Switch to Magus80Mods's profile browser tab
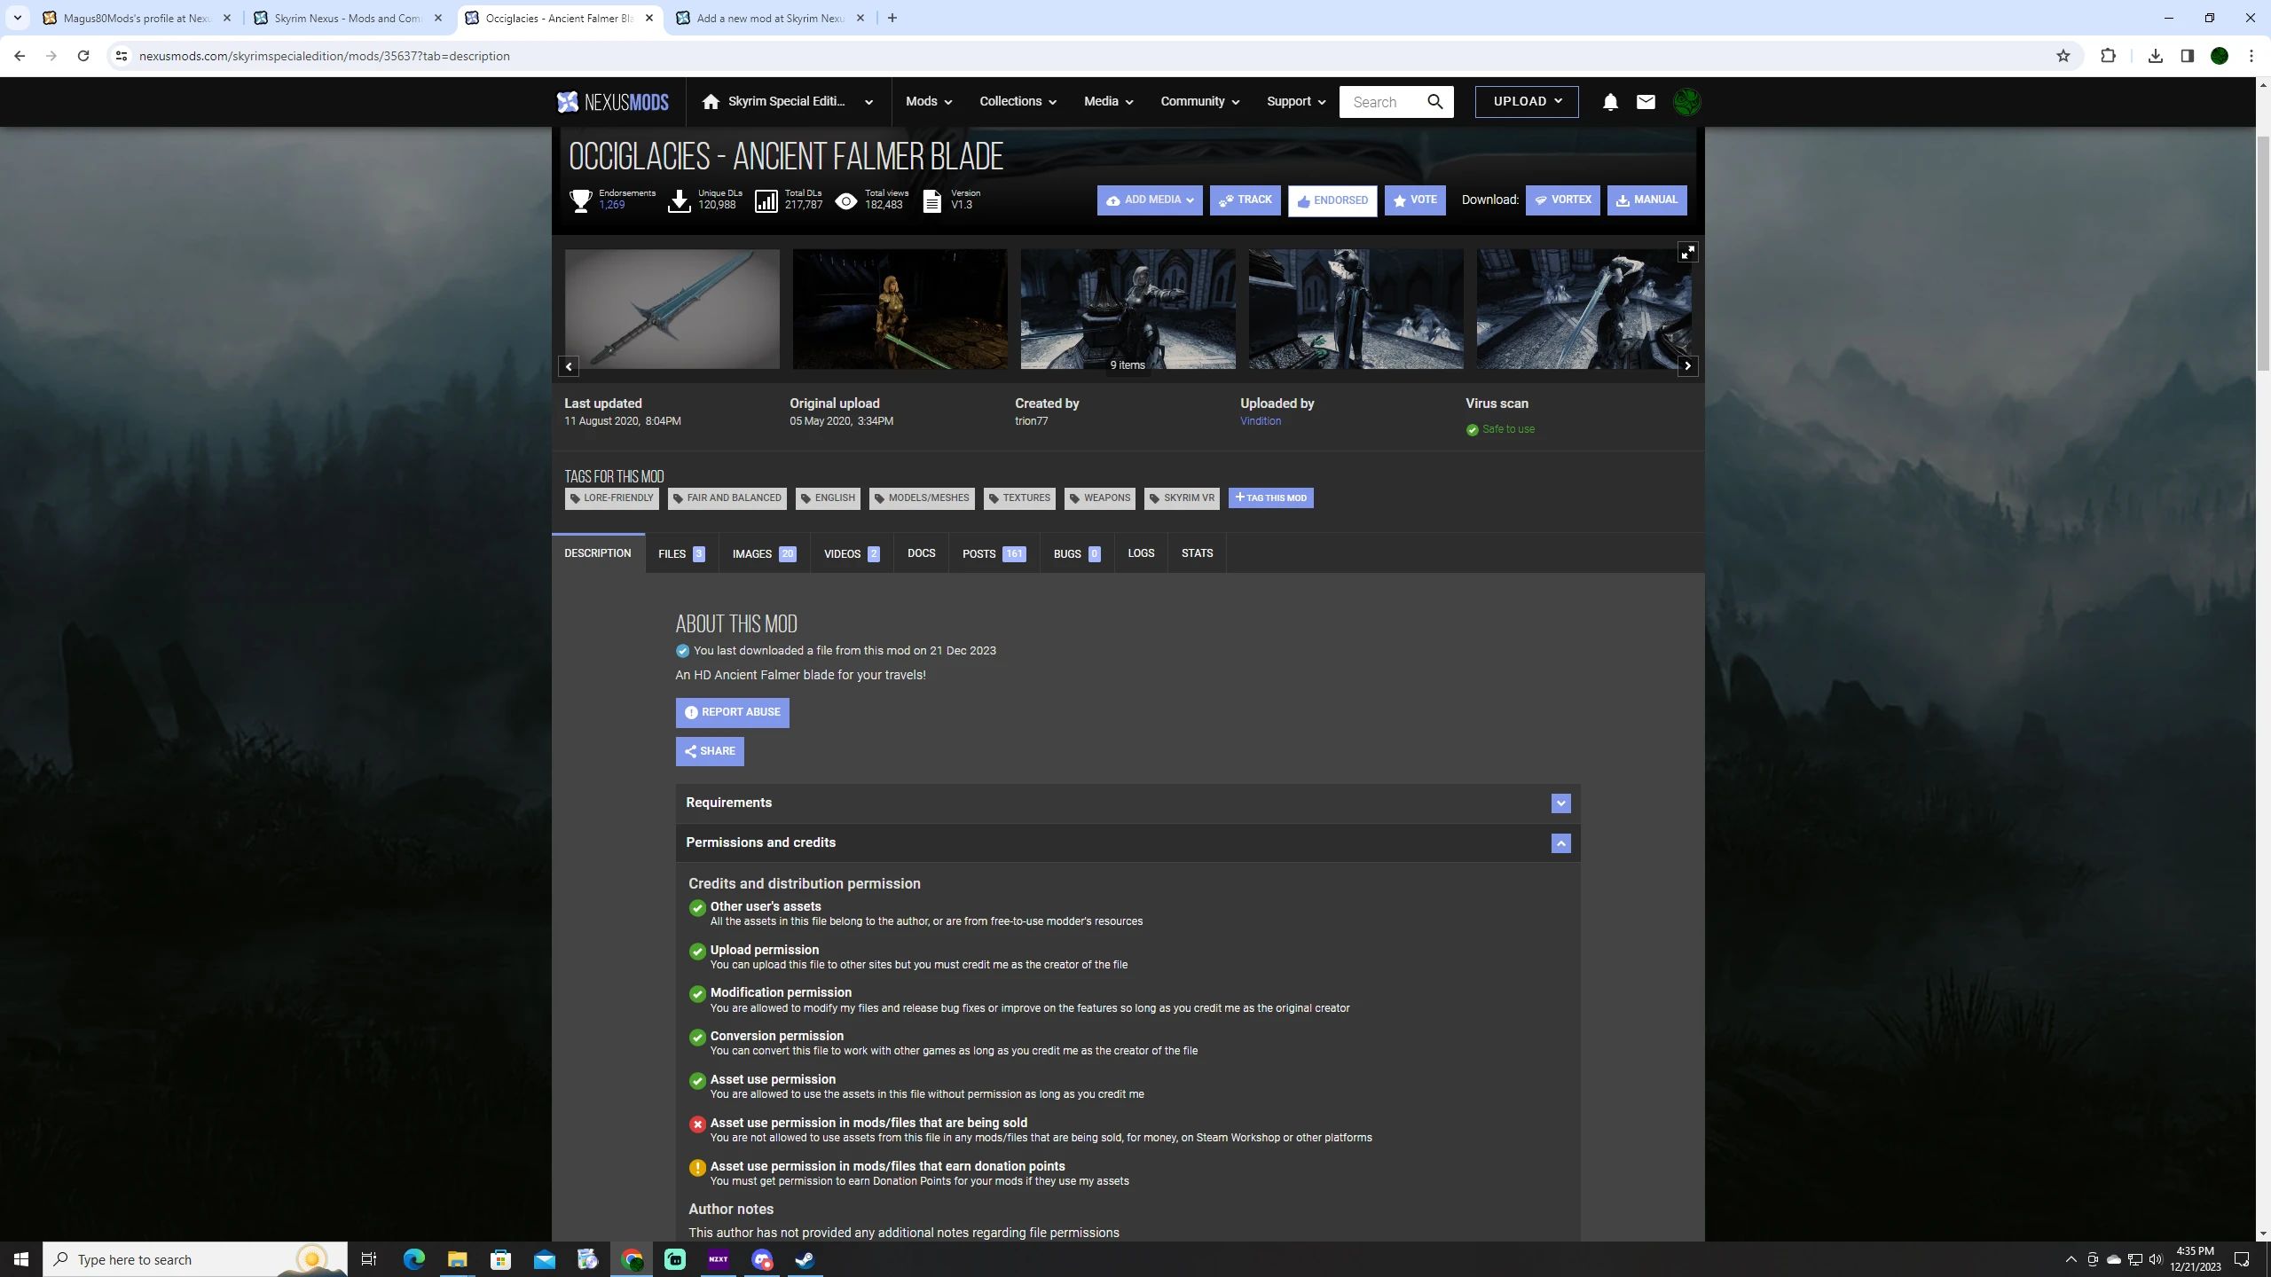 (x=136, y=18)
